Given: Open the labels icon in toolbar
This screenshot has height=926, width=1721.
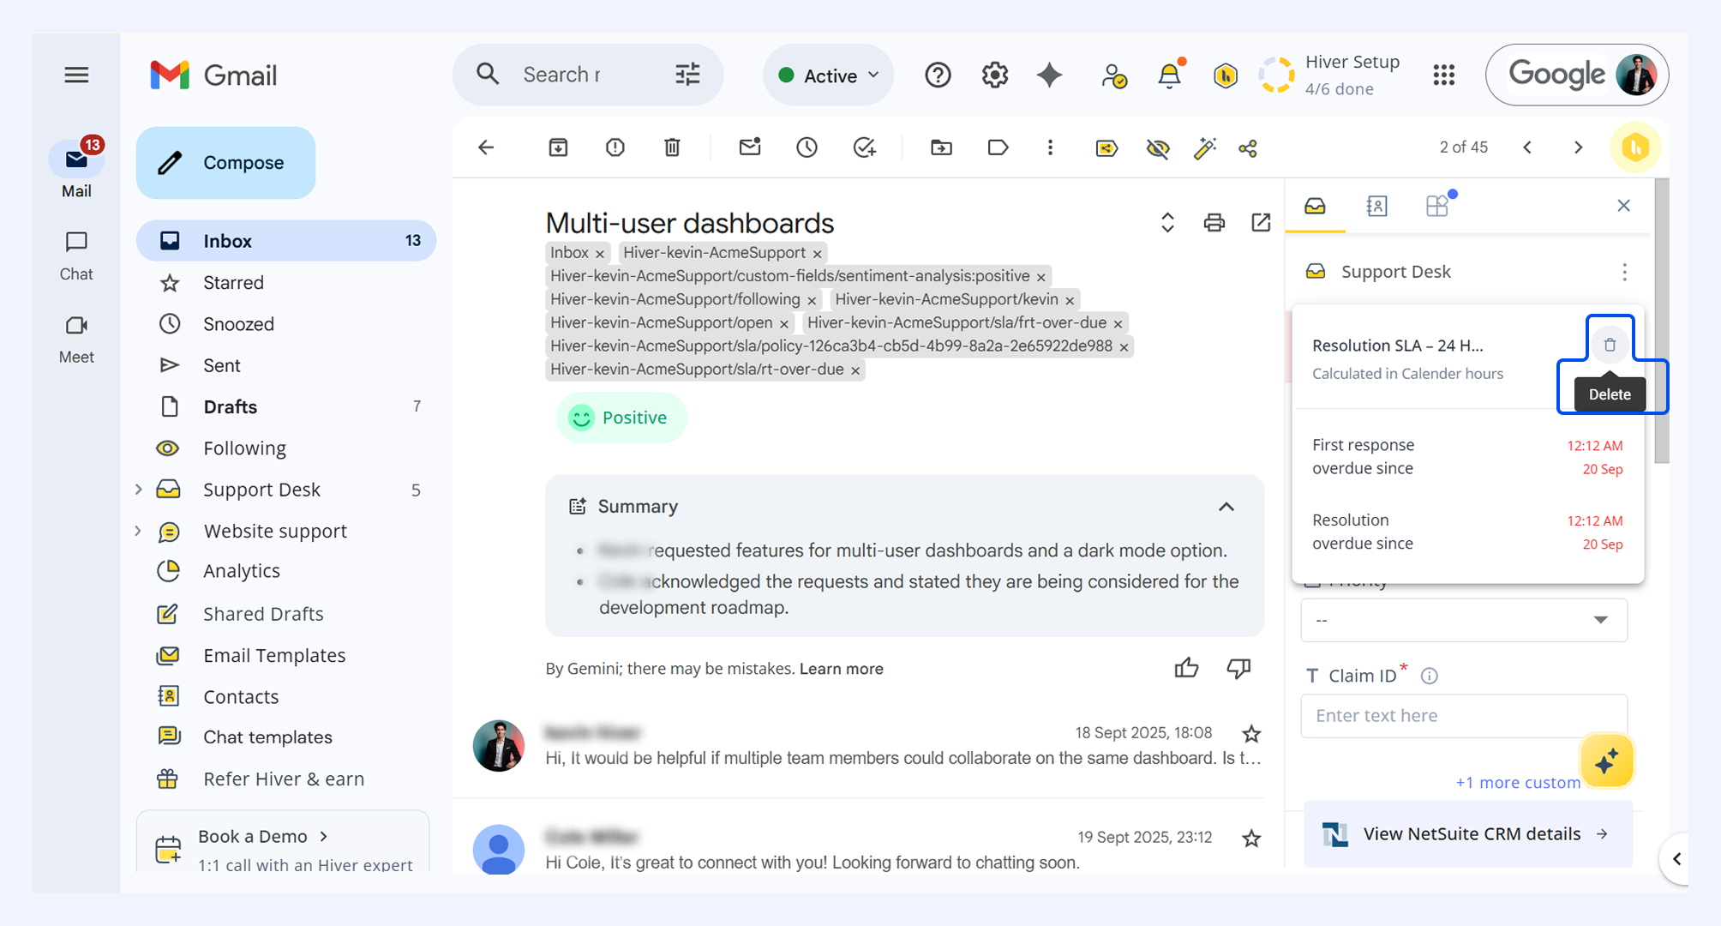Looking at the screenshot, I should (x=998, y=147).
